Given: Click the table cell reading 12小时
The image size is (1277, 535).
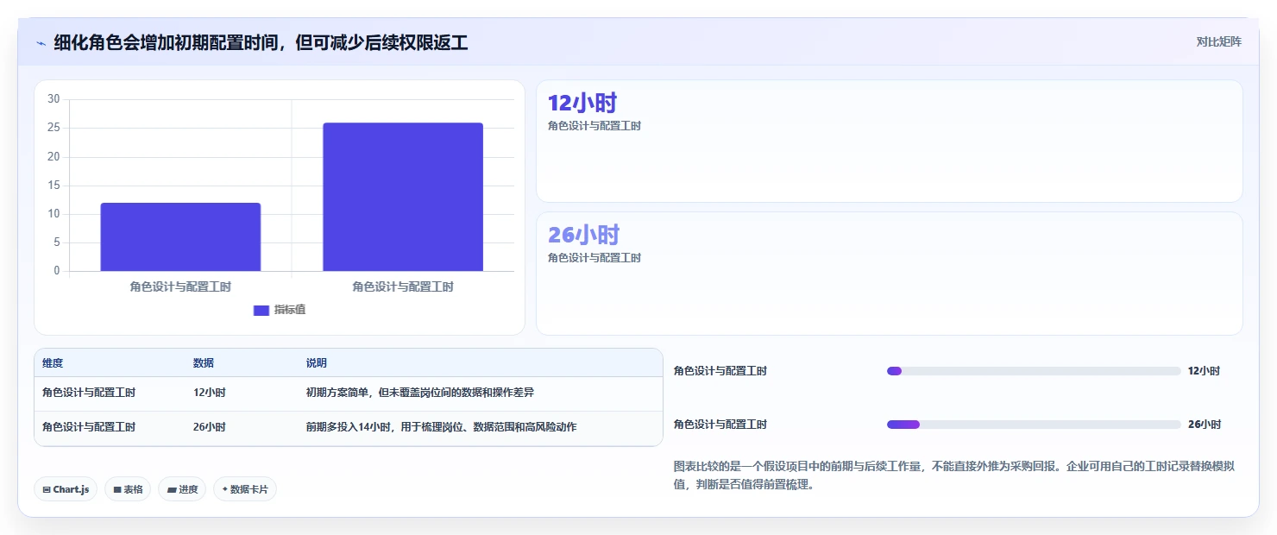Looking at the screenshot, I should pos(210,393).
